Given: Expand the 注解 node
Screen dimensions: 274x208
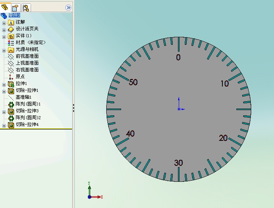Looking at the screenshot, I should pos(4,23).
